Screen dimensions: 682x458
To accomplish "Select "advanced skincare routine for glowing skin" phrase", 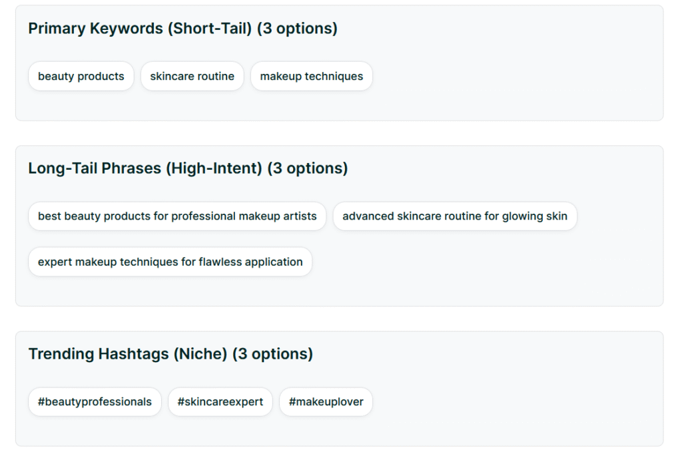I will click(455, 216).
